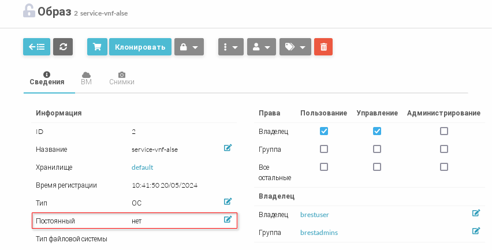Expand the vertical dots actions menu
This screenshot has width=492, height=250.
231,47
